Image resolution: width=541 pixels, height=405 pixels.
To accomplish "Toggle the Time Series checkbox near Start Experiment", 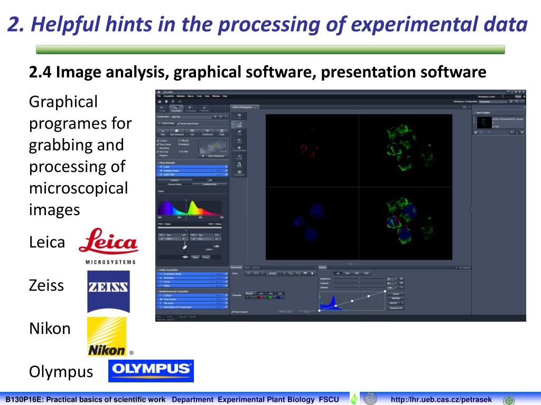I will click(x=158, y=144).
